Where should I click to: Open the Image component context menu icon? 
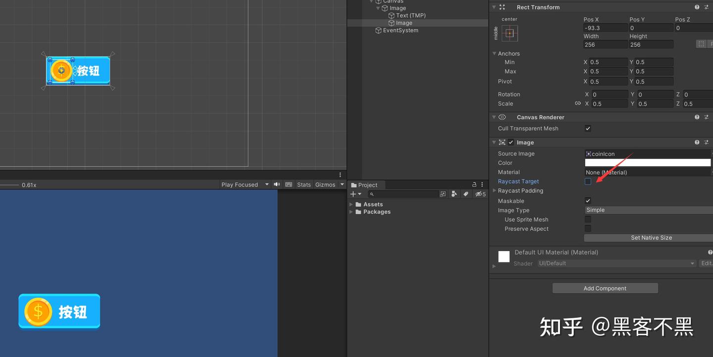coord(707,142)
